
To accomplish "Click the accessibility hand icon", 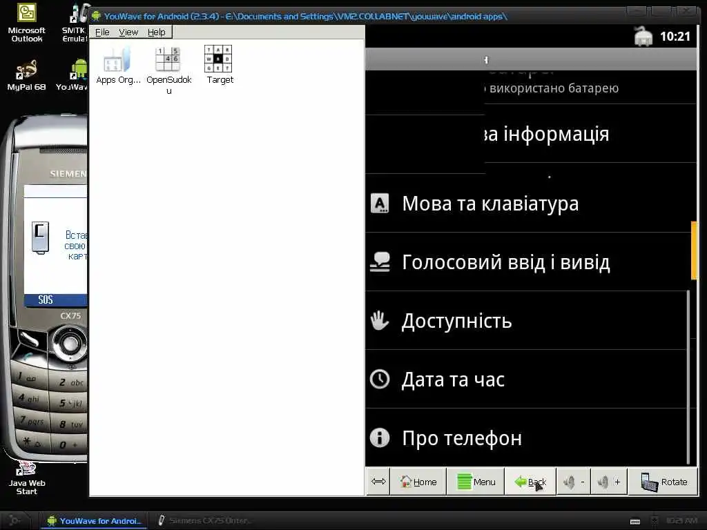I will click(380, 320).
